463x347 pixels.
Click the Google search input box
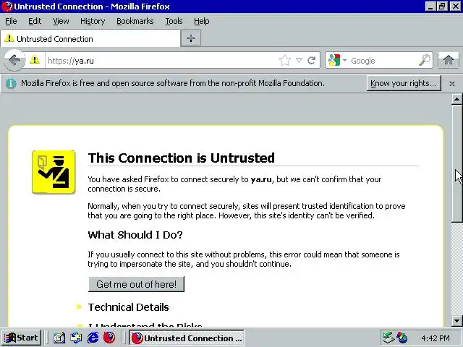pyautogui.click(x=383, y=61)
